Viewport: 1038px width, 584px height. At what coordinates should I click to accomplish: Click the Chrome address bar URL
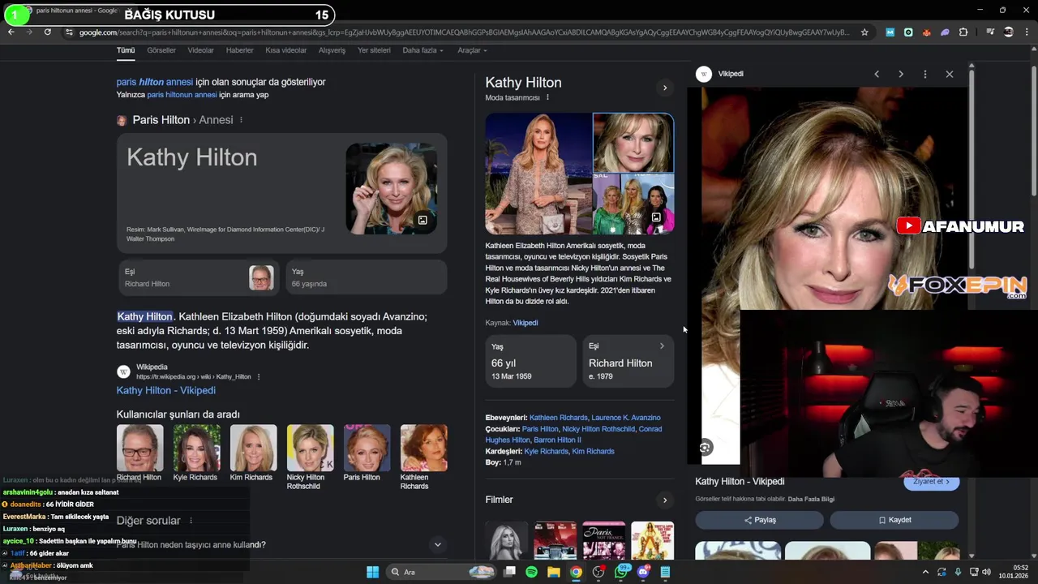[x=464, y=32]
